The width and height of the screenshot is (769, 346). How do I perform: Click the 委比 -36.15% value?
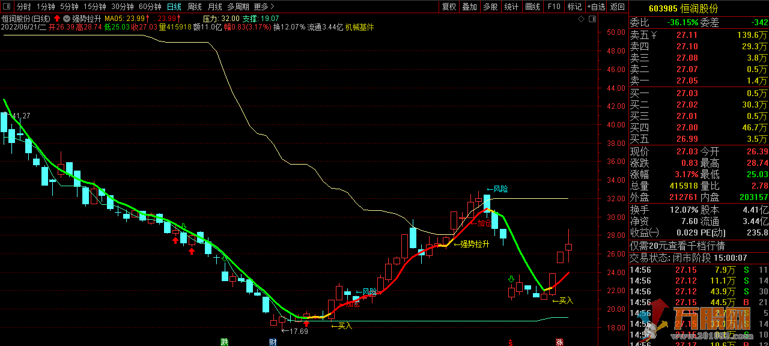pyautogui.click(x=682, y=23)
